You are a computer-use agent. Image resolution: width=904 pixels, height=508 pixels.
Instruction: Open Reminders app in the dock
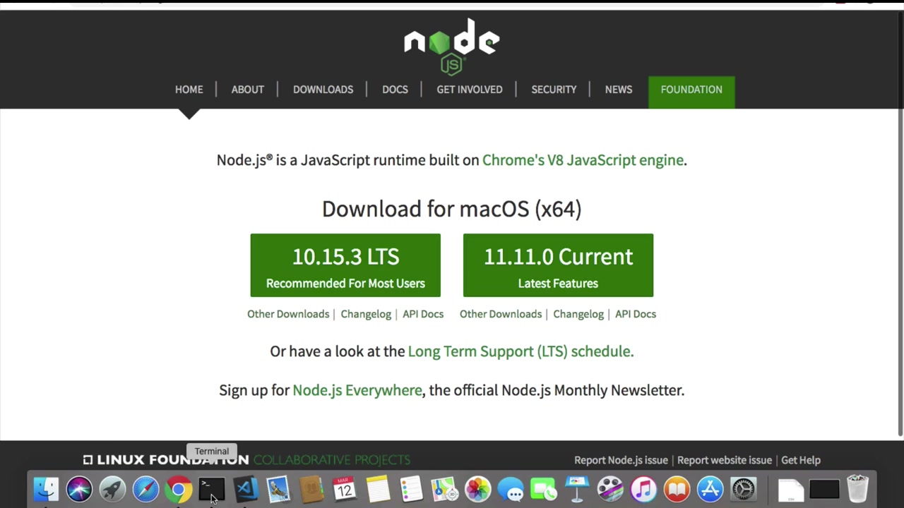[411, 489]
